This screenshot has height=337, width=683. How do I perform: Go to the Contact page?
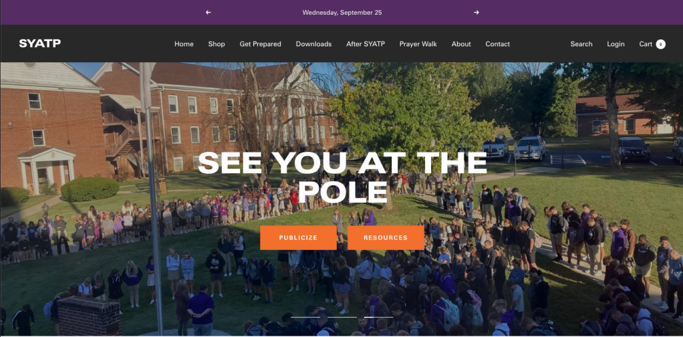tap(497, 44)
